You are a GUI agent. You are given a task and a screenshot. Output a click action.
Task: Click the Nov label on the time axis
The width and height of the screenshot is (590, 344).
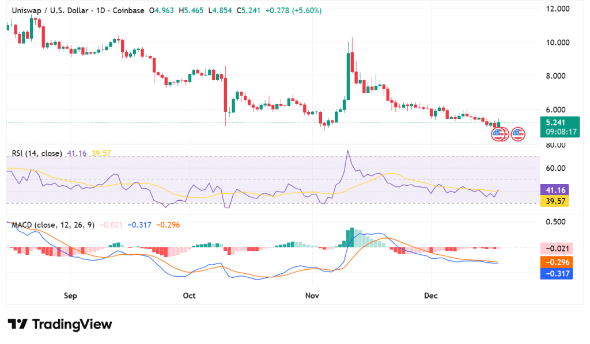click(x=312, y=296)
